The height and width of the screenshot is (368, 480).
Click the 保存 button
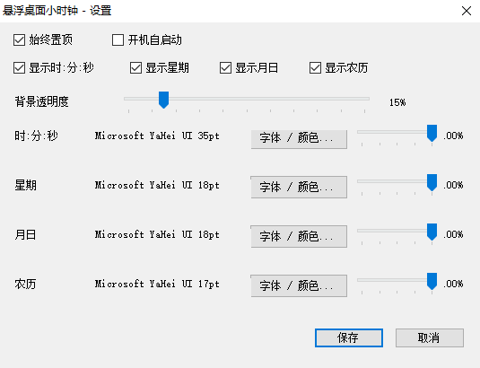pos(349,338)
